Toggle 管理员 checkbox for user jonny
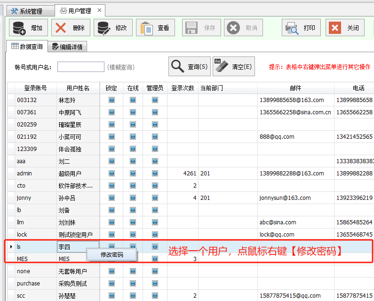The height and width of the screenshot is (301, 374). pyautogui.click(x=155, y=198)
